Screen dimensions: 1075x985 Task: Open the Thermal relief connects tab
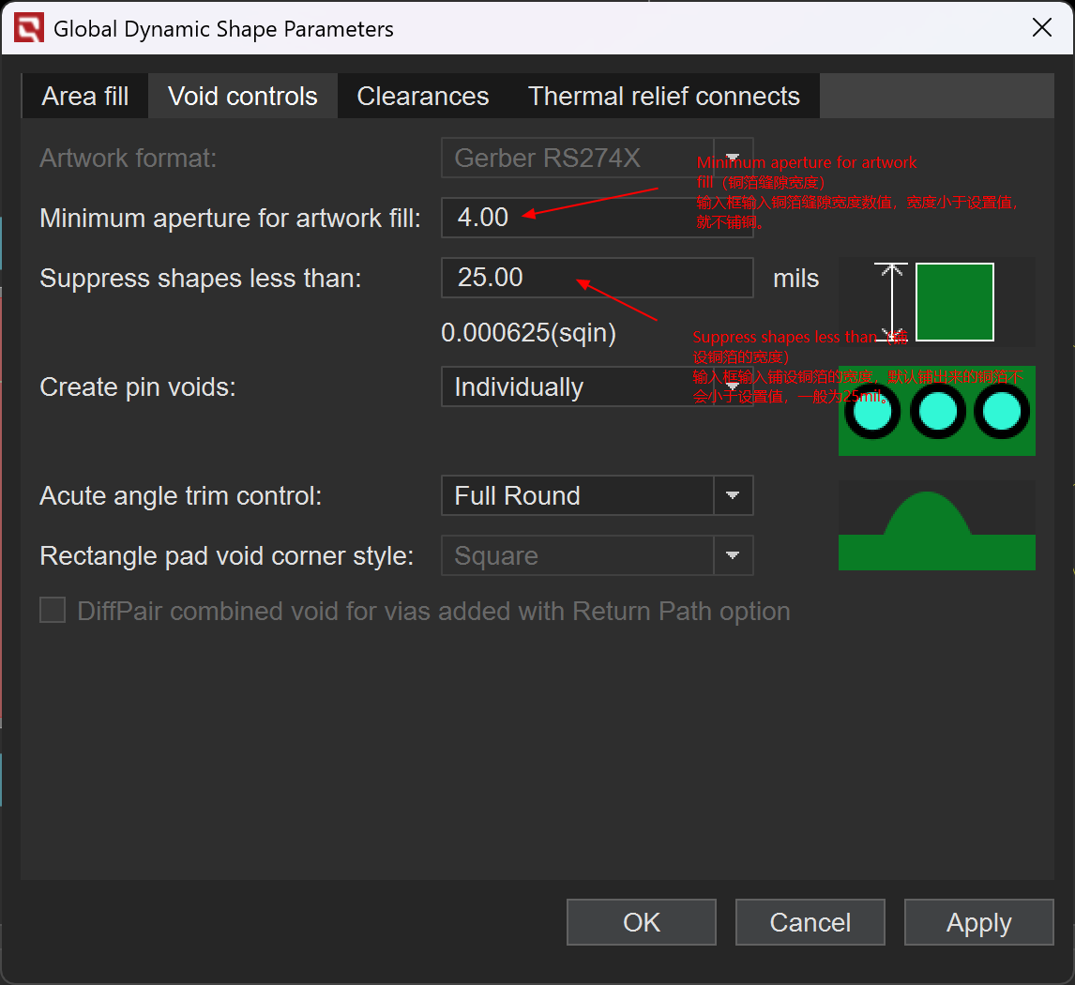[x=664, y=97]
